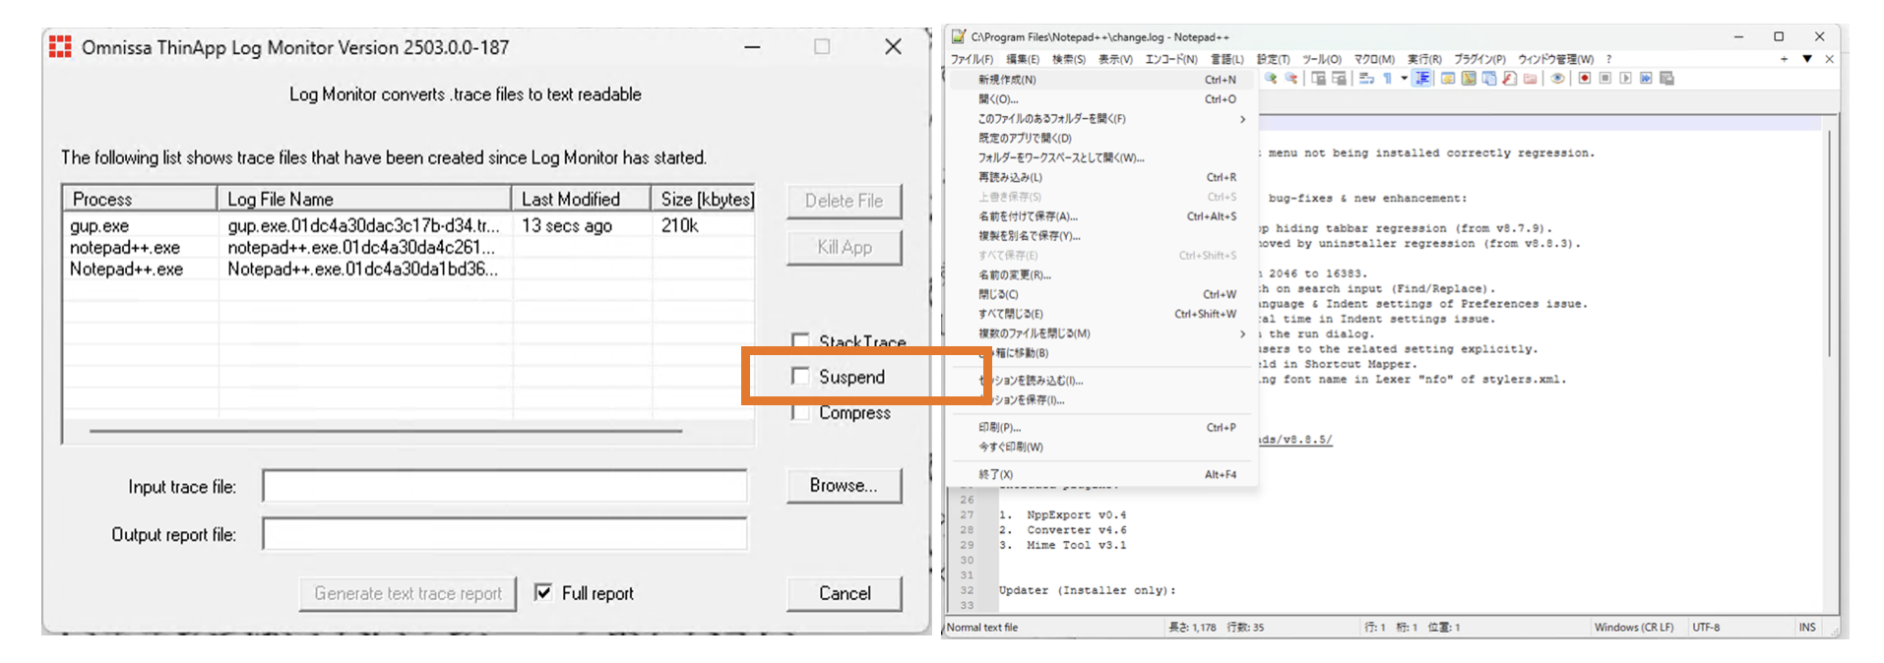The height and width of the screenshot is (663, 1884).
Task: Toggle the indent guide toolbar icon
Action: click(1422, 79)
